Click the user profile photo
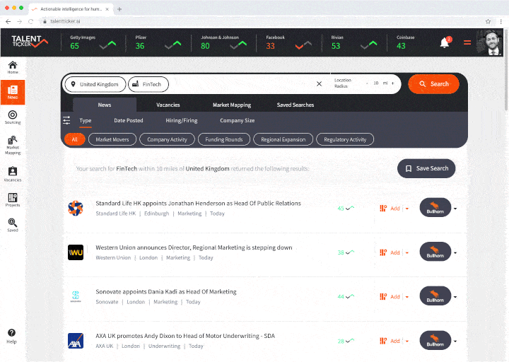The width and height of the screenshot is (509, 362). click(489, 42)
